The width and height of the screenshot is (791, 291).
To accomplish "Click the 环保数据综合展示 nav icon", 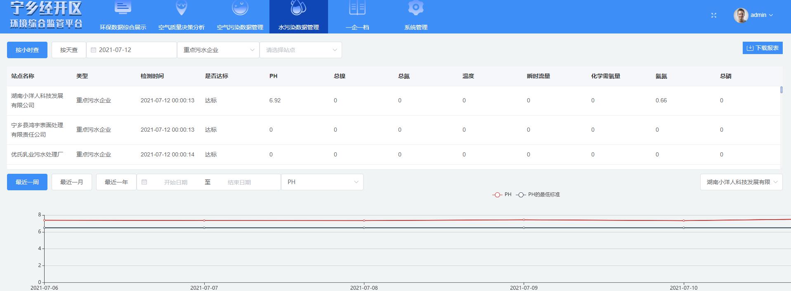I will click(123, 7).
